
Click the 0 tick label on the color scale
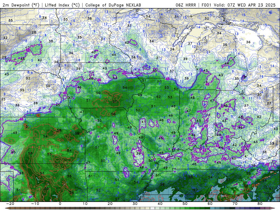(x=60, y=204)
